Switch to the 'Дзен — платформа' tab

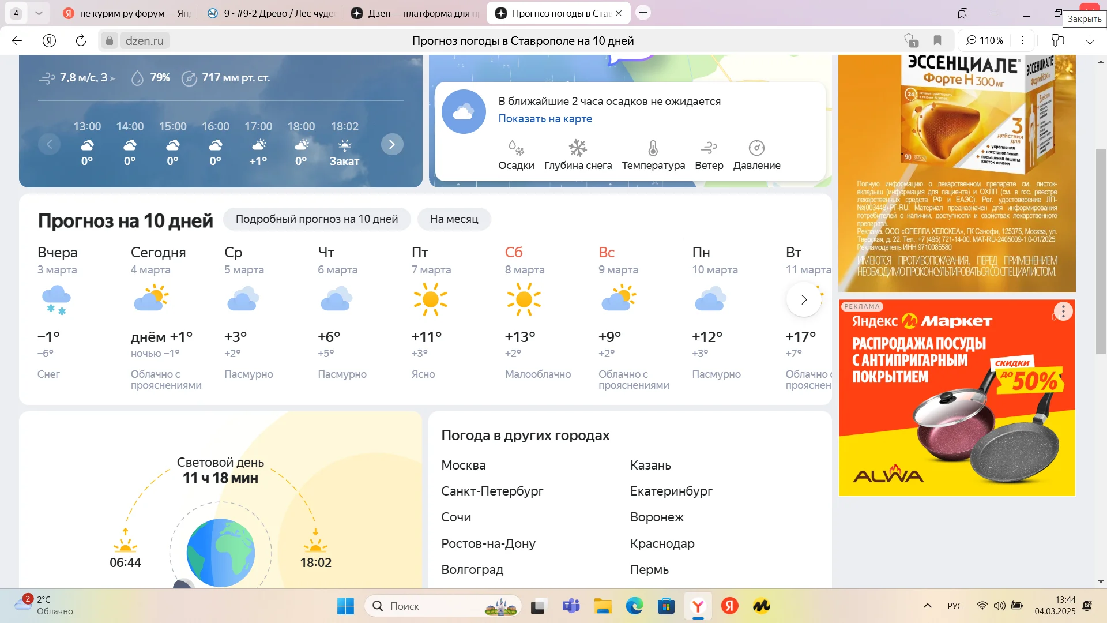(x=415, y=13)
